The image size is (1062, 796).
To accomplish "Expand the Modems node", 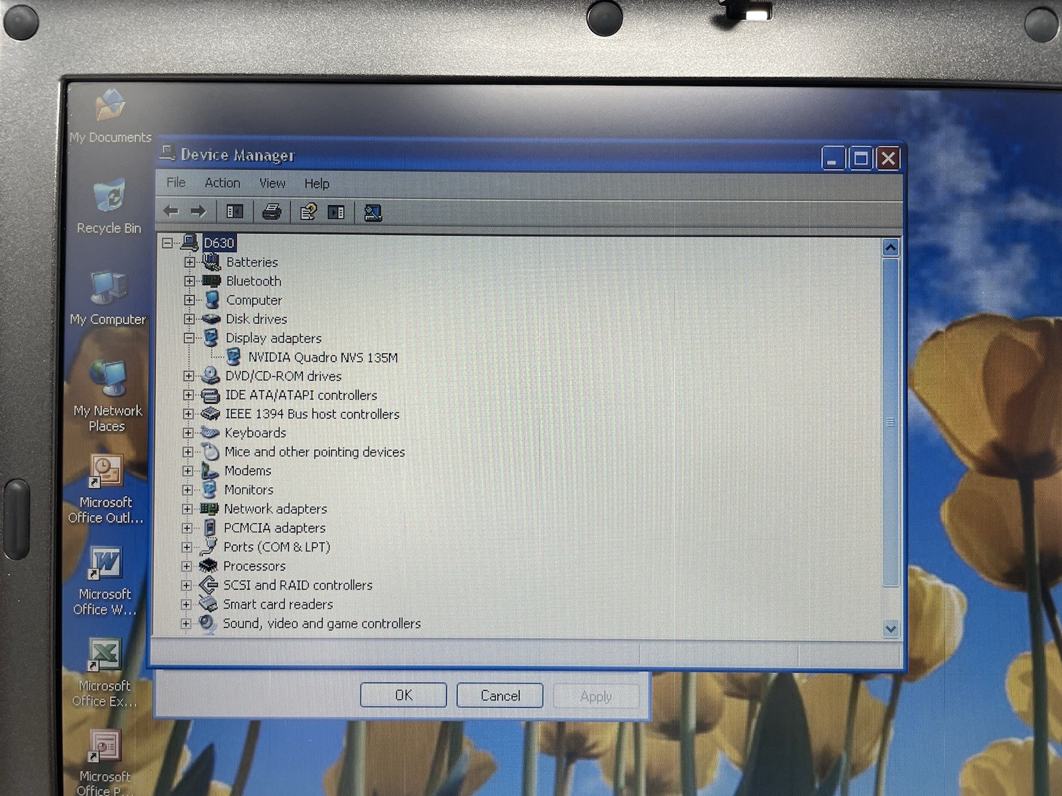I will point(188,471).
